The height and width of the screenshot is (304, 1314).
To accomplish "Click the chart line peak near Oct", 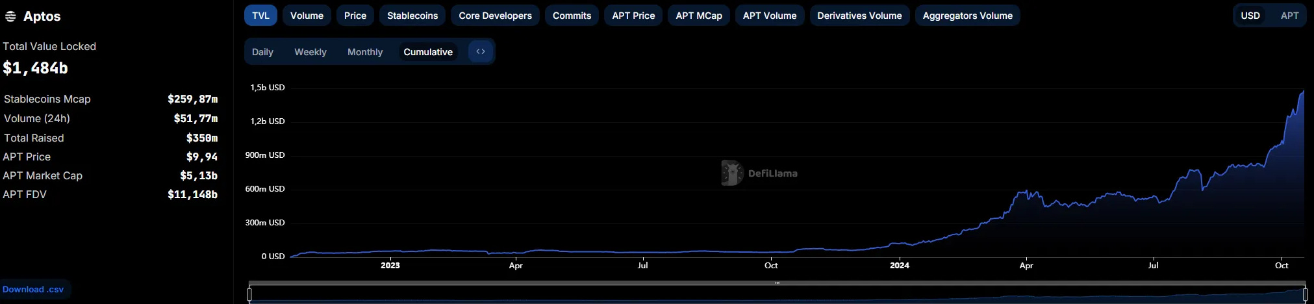I will [1303, 92].
